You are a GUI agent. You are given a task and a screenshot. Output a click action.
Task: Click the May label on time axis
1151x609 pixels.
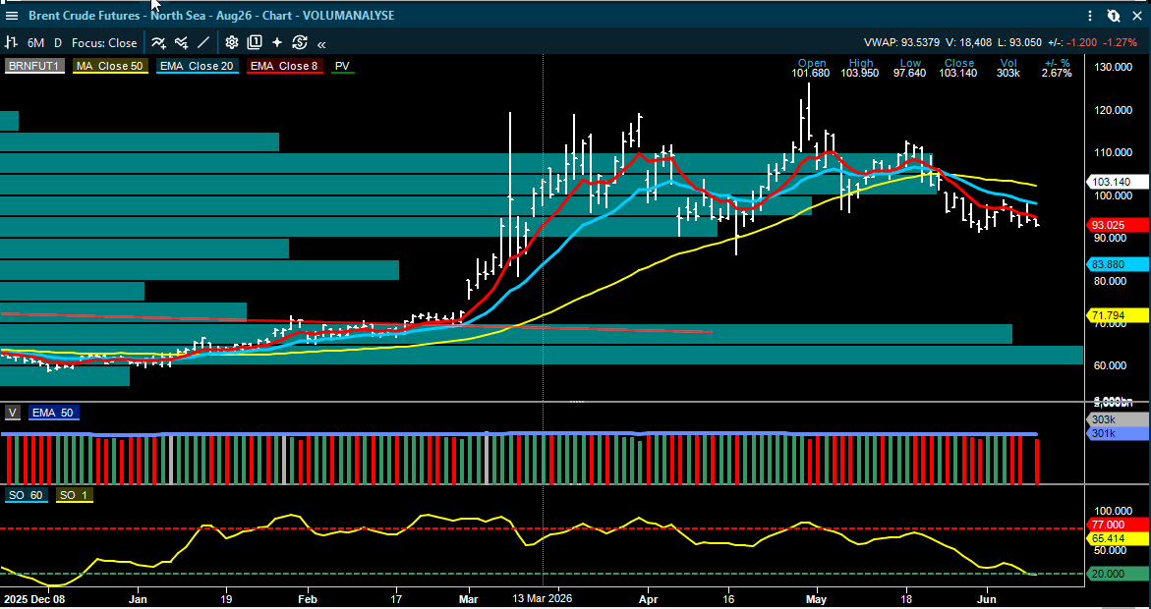click(x=816, y=599)
